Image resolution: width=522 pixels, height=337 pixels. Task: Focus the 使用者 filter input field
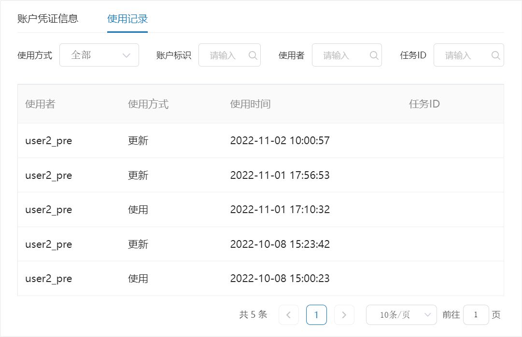tap(341, 55)
